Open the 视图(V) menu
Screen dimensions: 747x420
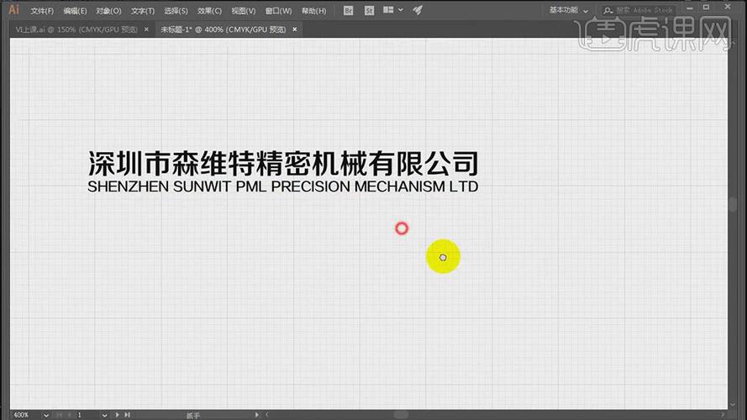(x=244, y=10)
